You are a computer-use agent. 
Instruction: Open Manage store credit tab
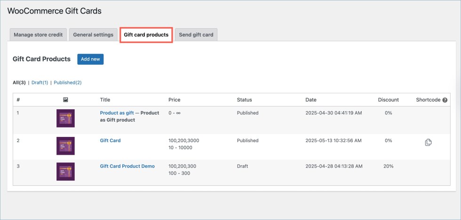[x=38, y=35]
